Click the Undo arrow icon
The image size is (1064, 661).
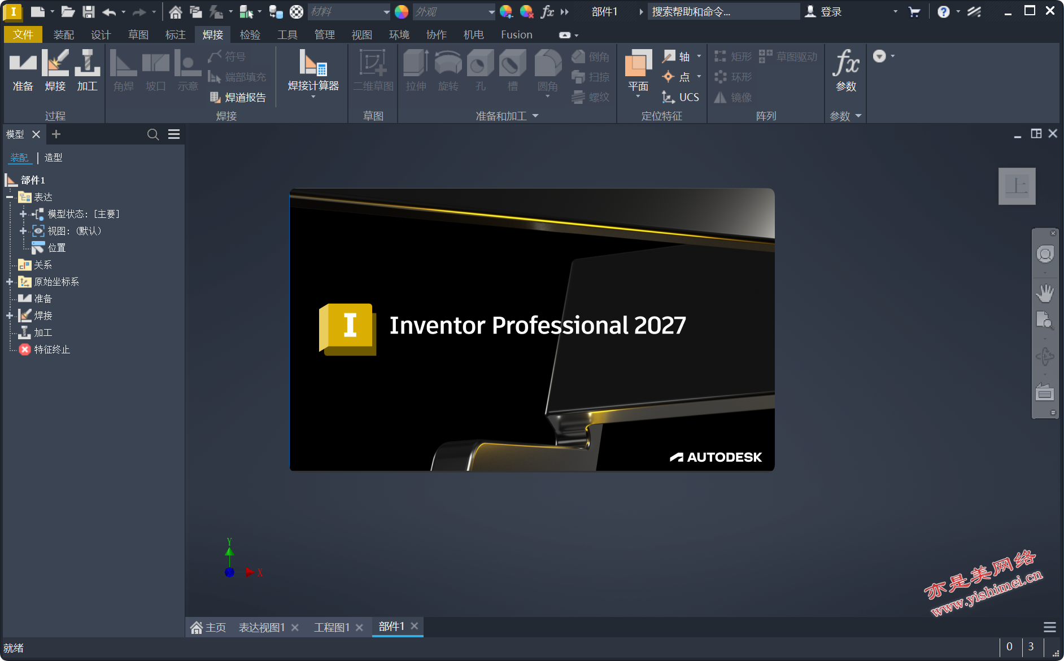click(x=110, y=11)
